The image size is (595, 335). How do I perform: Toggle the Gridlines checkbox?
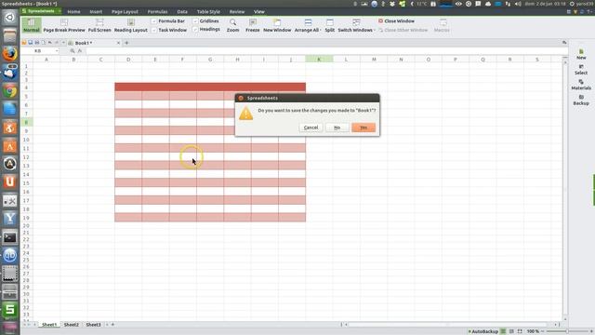195,20
